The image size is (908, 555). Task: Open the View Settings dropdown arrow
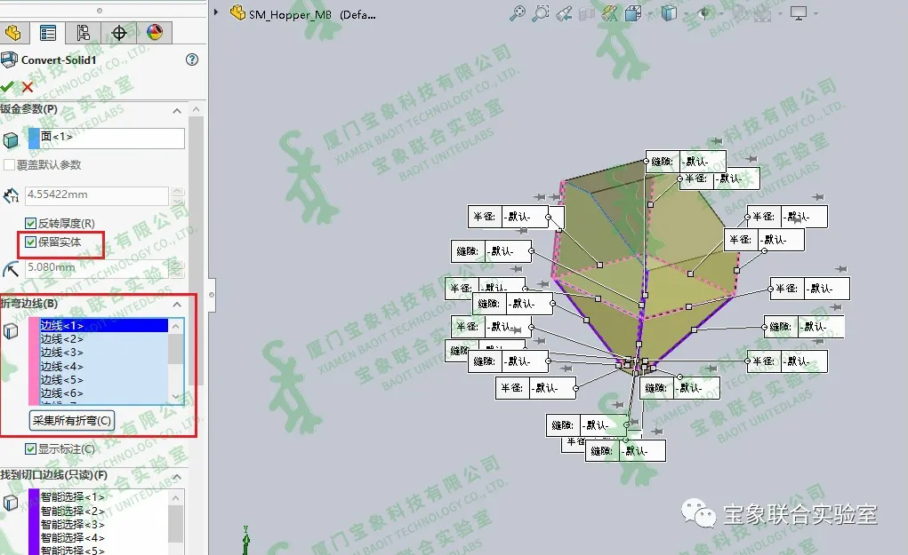816,14
